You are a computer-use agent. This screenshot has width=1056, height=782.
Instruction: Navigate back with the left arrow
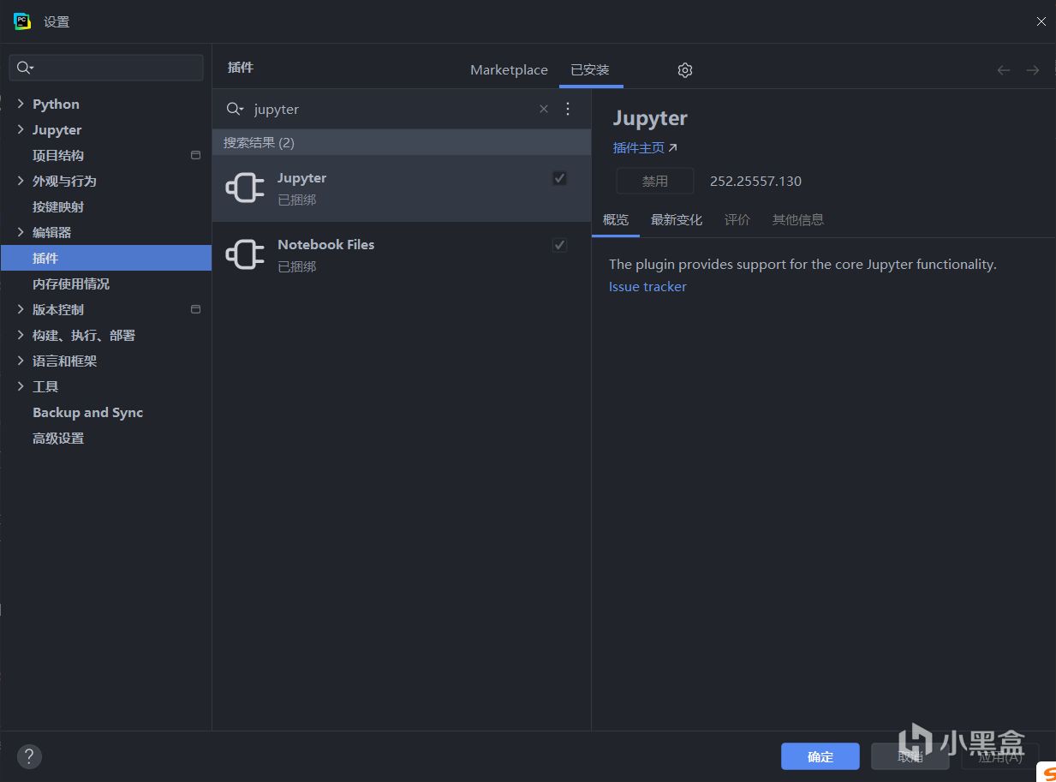[x=1004, y=70]
